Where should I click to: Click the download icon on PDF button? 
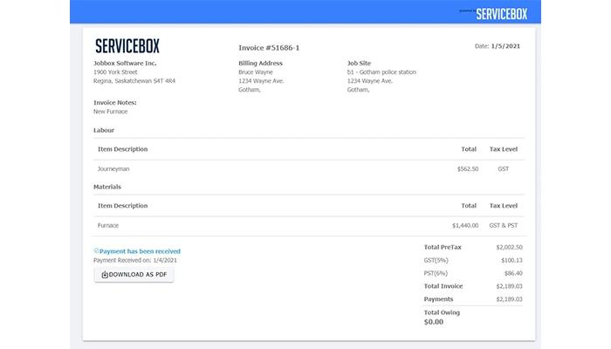coord(105,275)
